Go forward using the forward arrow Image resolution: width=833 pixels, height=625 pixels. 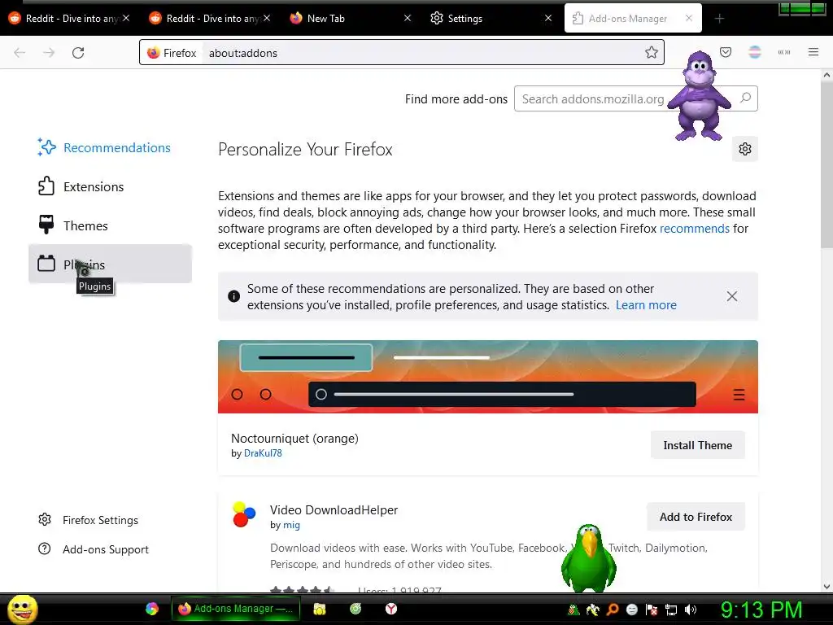[x=49, y=53]
